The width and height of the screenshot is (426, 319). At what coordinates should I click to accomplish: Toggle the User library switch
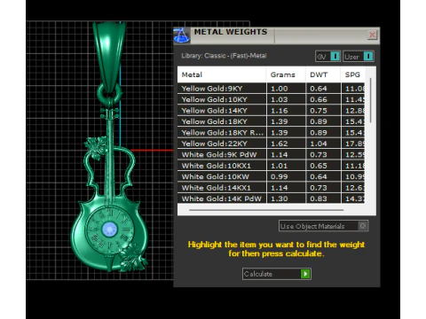tap(359, 56)
